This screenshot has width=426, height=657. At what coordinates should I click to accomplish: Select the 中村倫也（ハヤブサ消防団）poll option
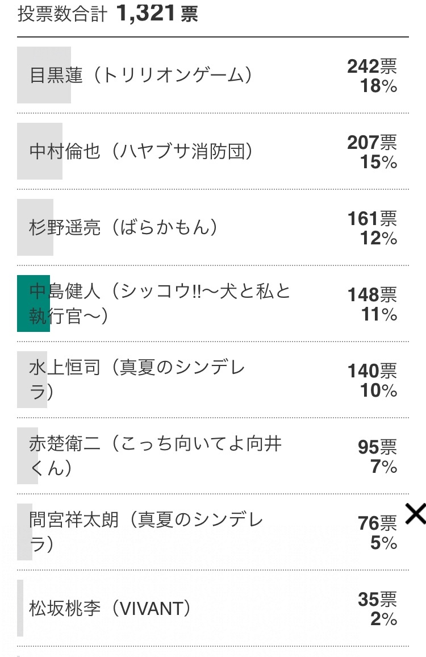click(x=141, y=152)
